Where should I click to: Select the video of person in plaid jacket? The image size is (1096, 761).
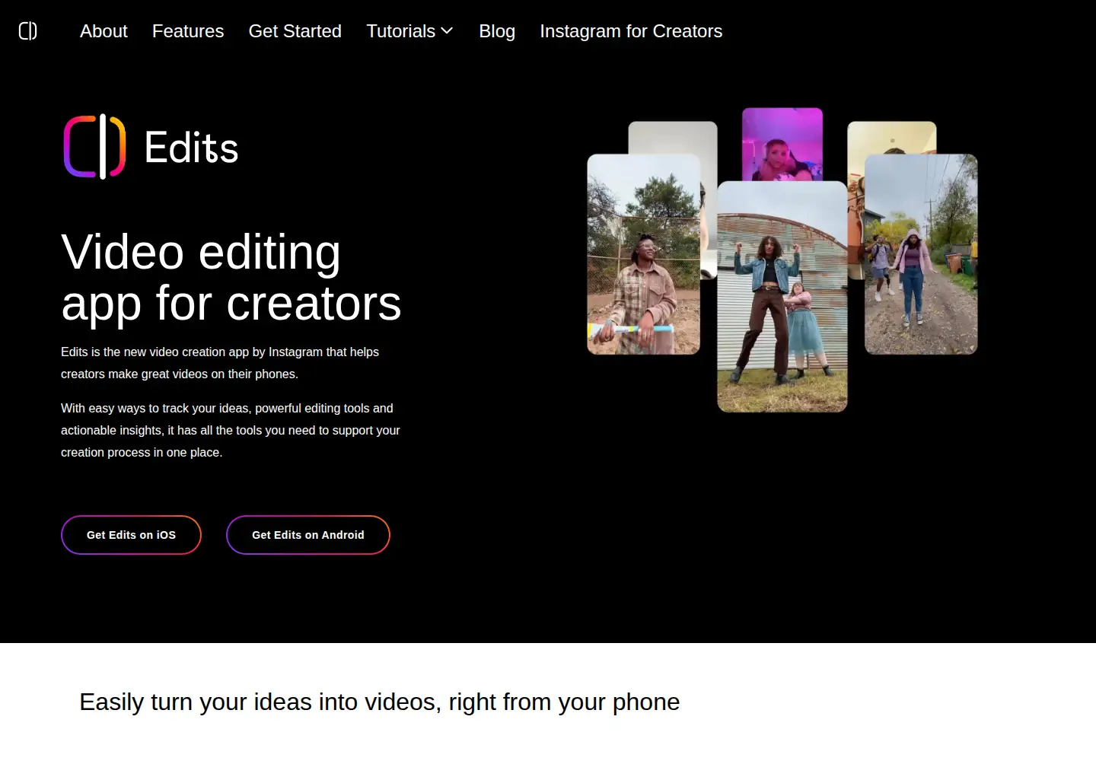[x=644, y=254]
